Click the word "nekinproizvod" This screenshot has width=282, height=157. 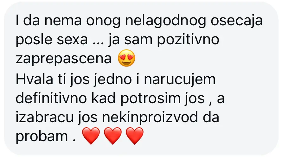pyautogui.click(x=150, y=118)
